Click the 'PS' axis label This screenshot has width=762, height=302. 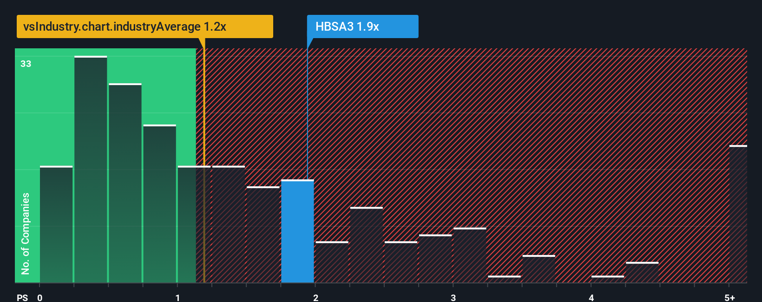pyautogui.click(x=22, y=298)
